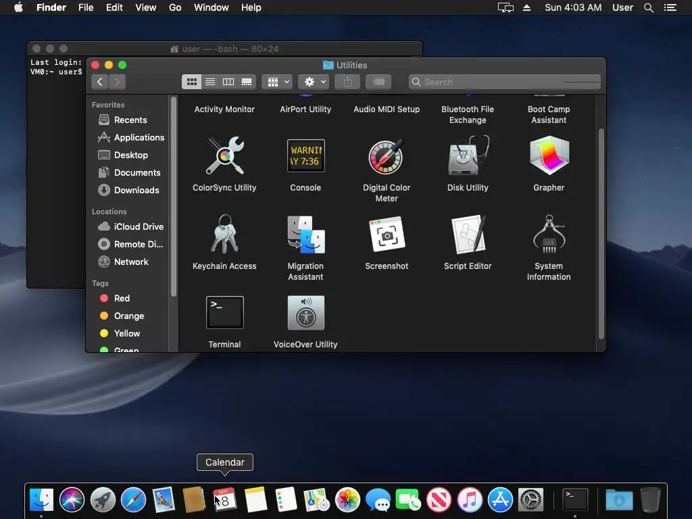Launch Migration Assistant icon
The width and height of the screenshot is (692, 519).
(305, 234)
